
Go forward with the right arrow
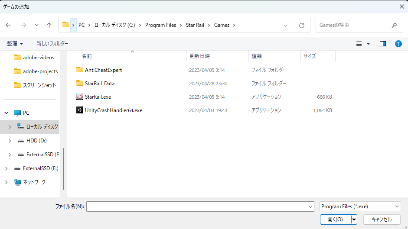pyautogui.click(x=23, y=25)
